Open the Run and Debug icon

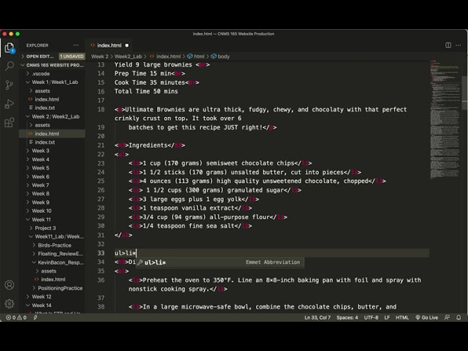10,104
